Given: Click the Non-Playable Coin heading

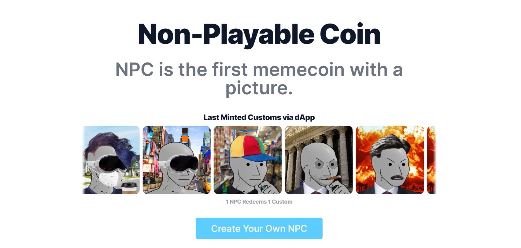Looking at the screenshot, I should pyautogui.click(x=259, y=34).
